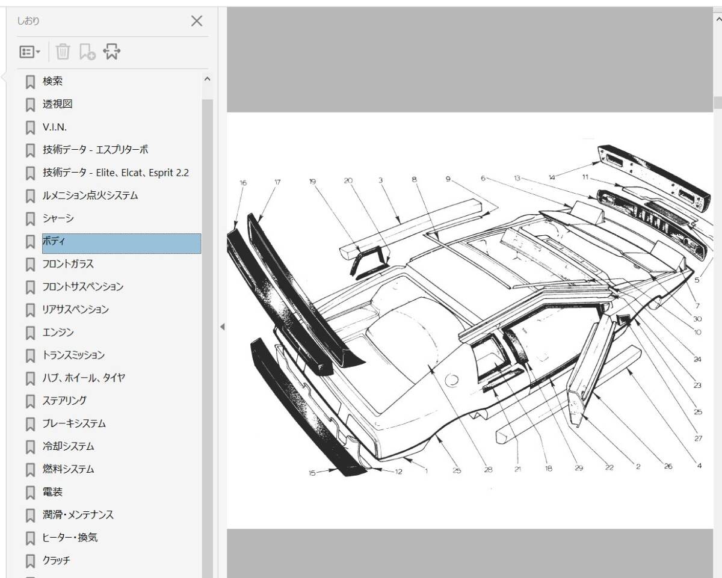This screenshot has height=578, width=722.
Task: Open the ヒーター・換気 bookmark
Action: tap(70, 538)
